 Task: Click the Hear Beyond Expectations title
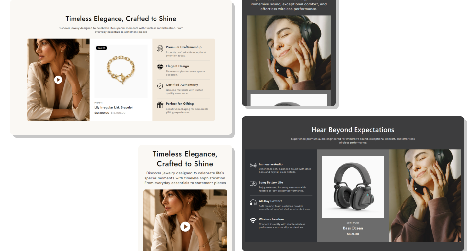click(x=352, y=130)
